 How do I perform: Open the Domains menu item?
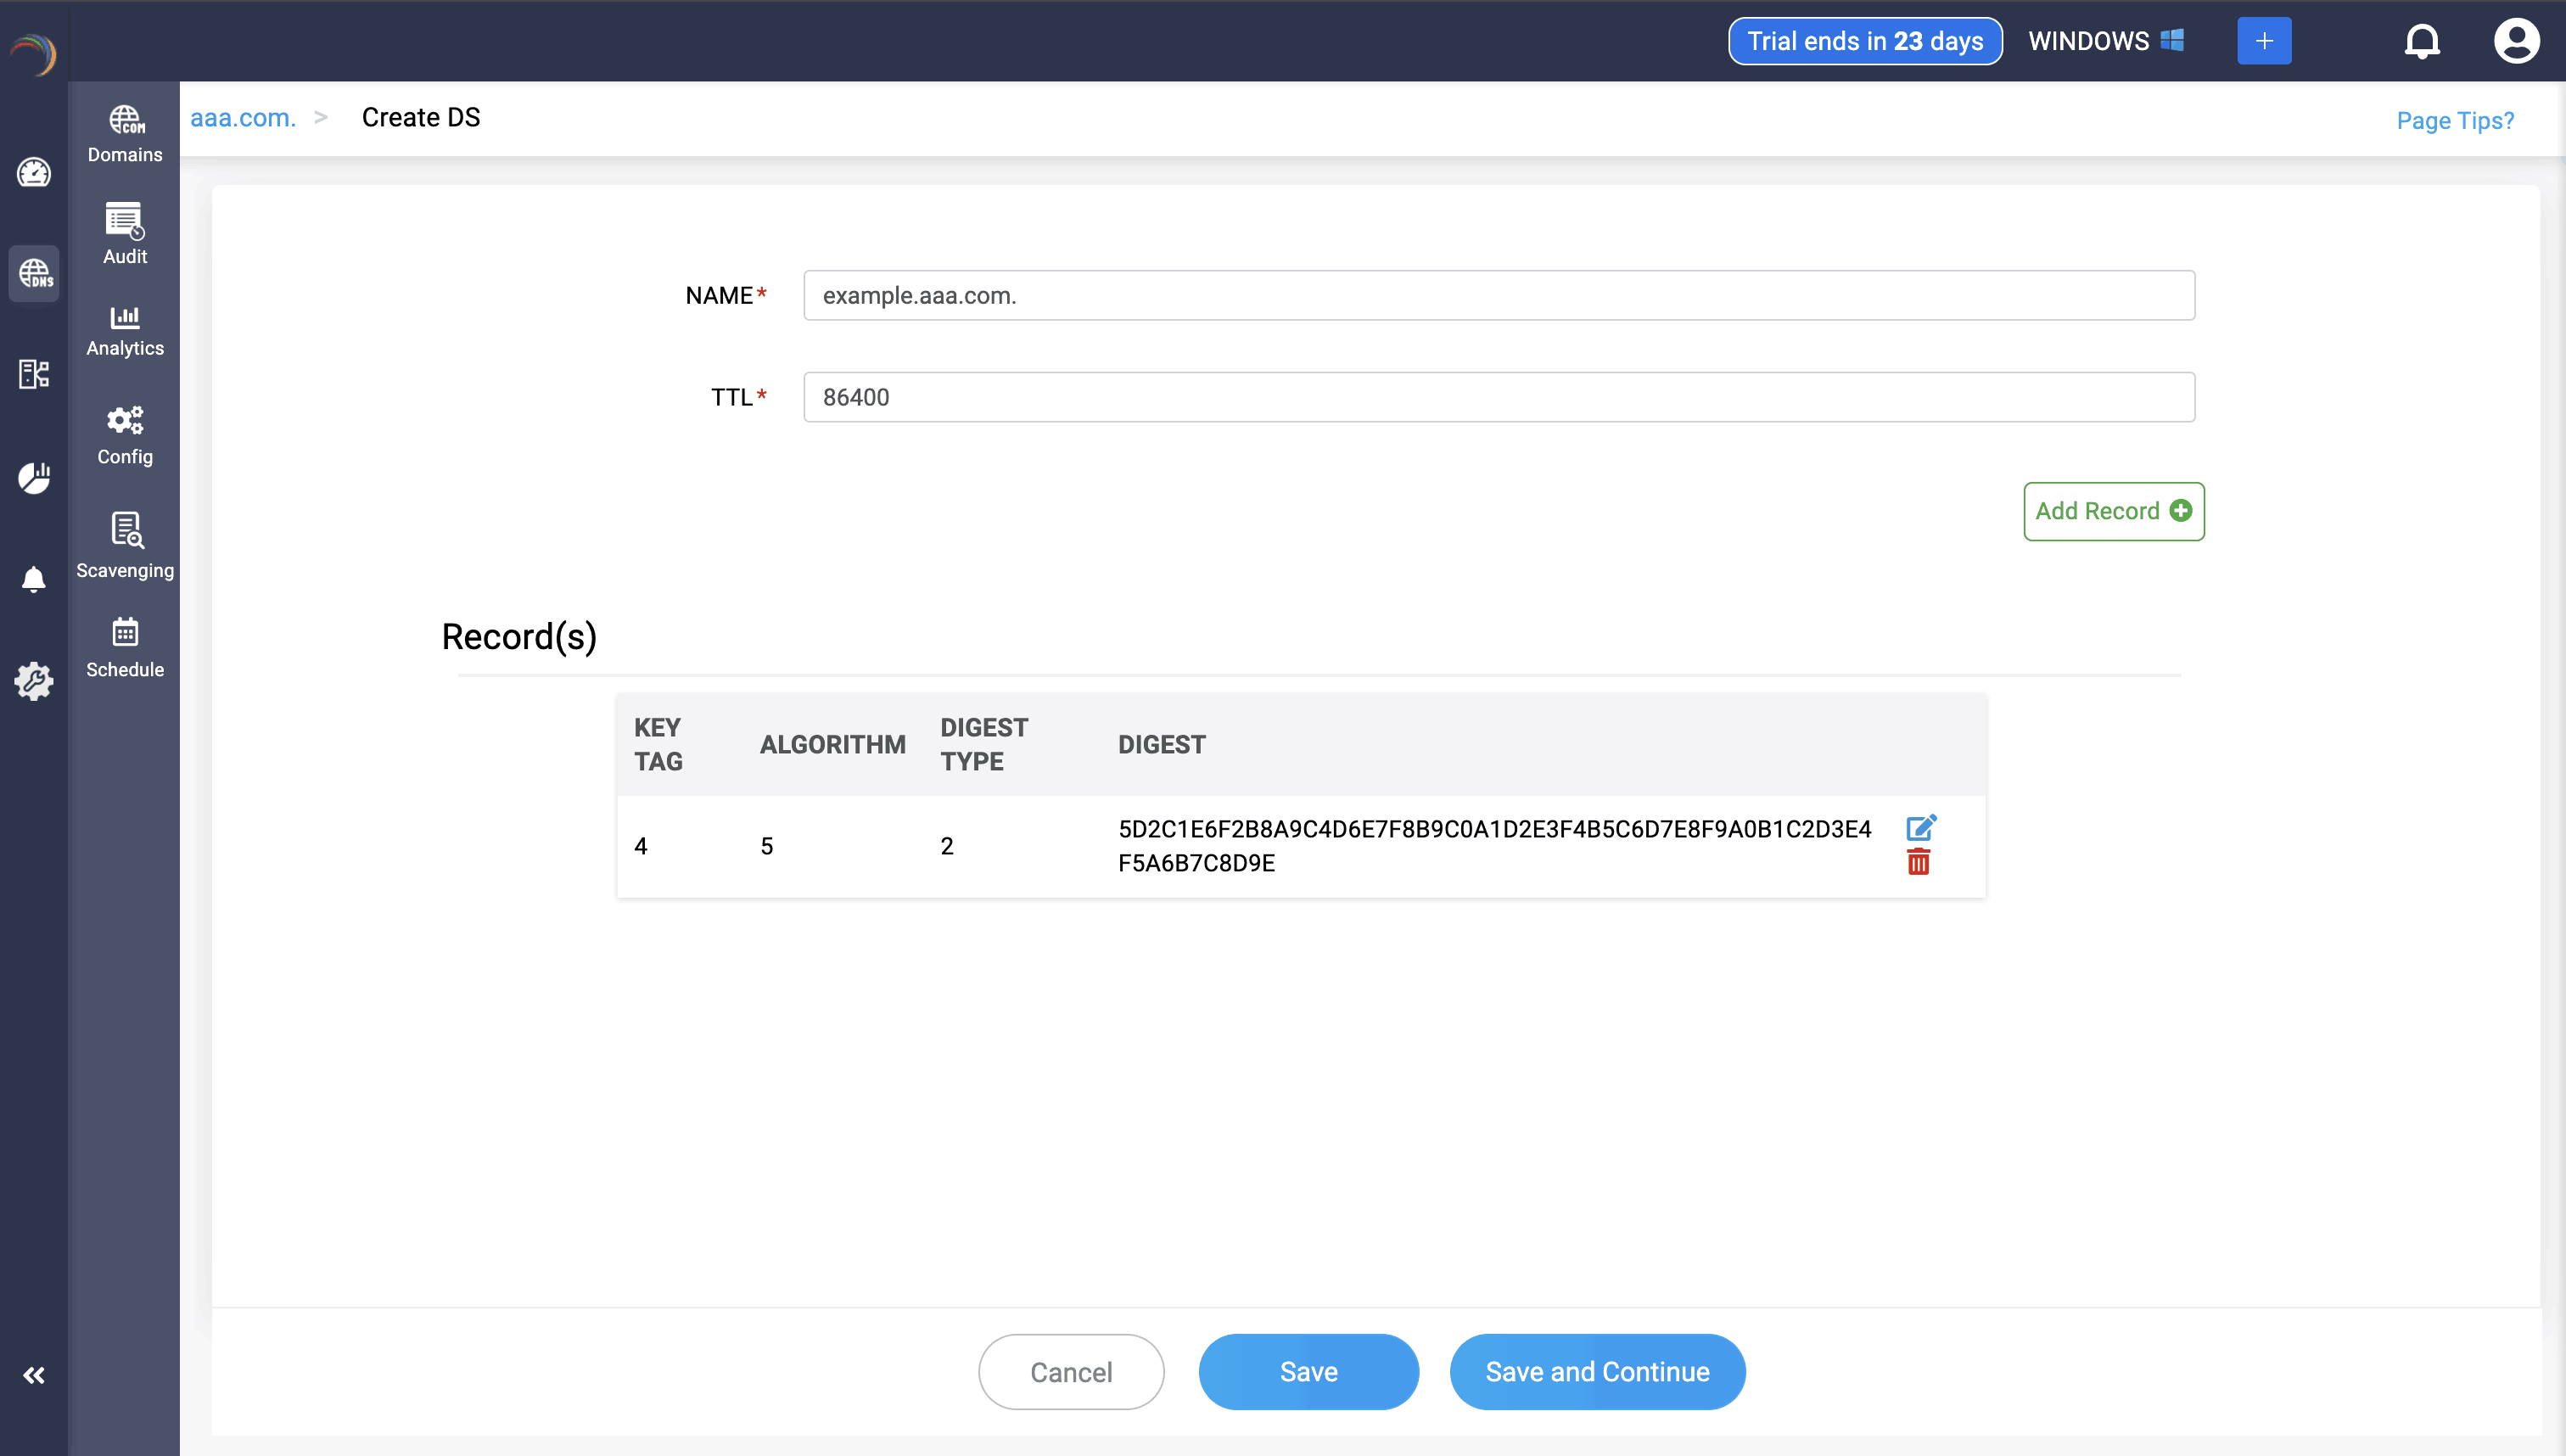point(125,134)
